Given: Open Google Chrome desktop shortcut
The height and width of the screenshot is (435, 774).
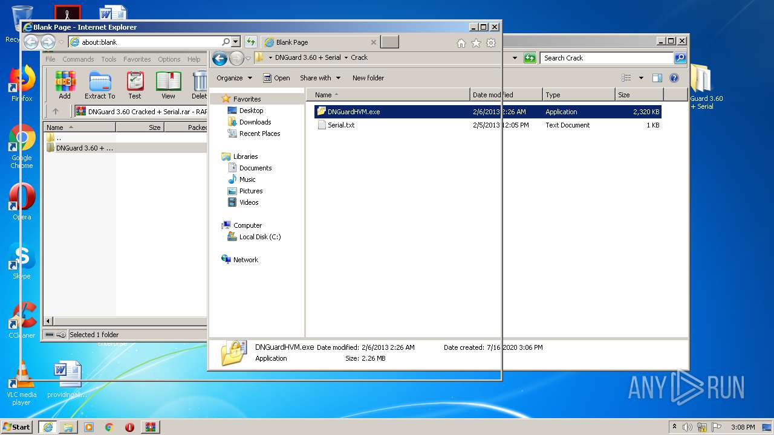Looking at the screenshot, I should pos(22,147).
